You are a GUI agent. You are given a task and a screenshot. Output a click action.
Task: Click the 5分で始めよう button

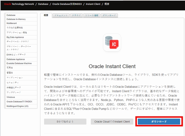pos(65,122)
